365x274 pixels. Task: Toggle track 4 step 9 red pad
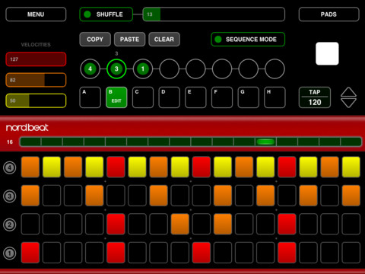point(202,167)
